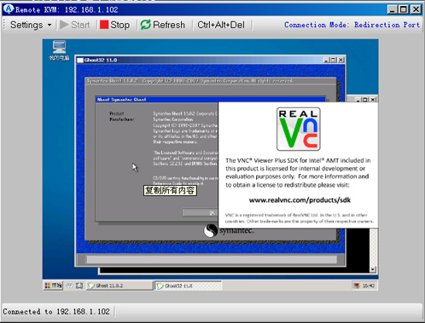Maximize the Ghost32 11.0 window
The width and height of the screenshot is (425, 323).
[333, 60]
